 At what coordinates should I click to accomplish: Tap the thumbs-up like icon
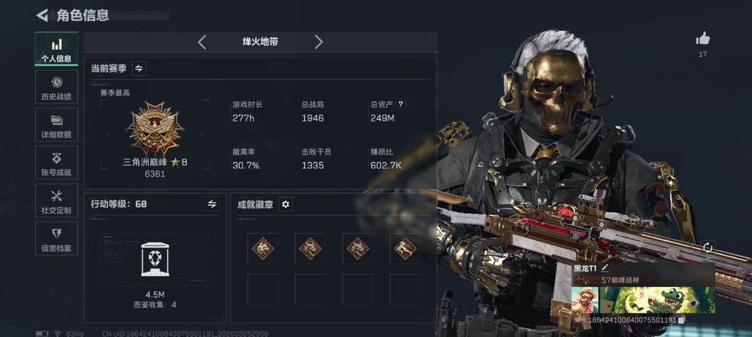click(x=703, y=39)
